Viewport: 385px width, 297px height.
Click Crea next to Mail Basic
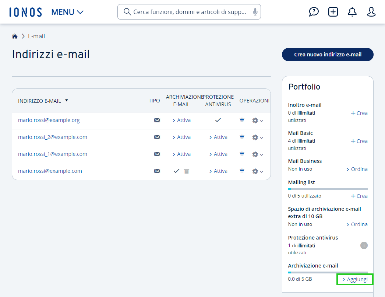click(359, 141)
